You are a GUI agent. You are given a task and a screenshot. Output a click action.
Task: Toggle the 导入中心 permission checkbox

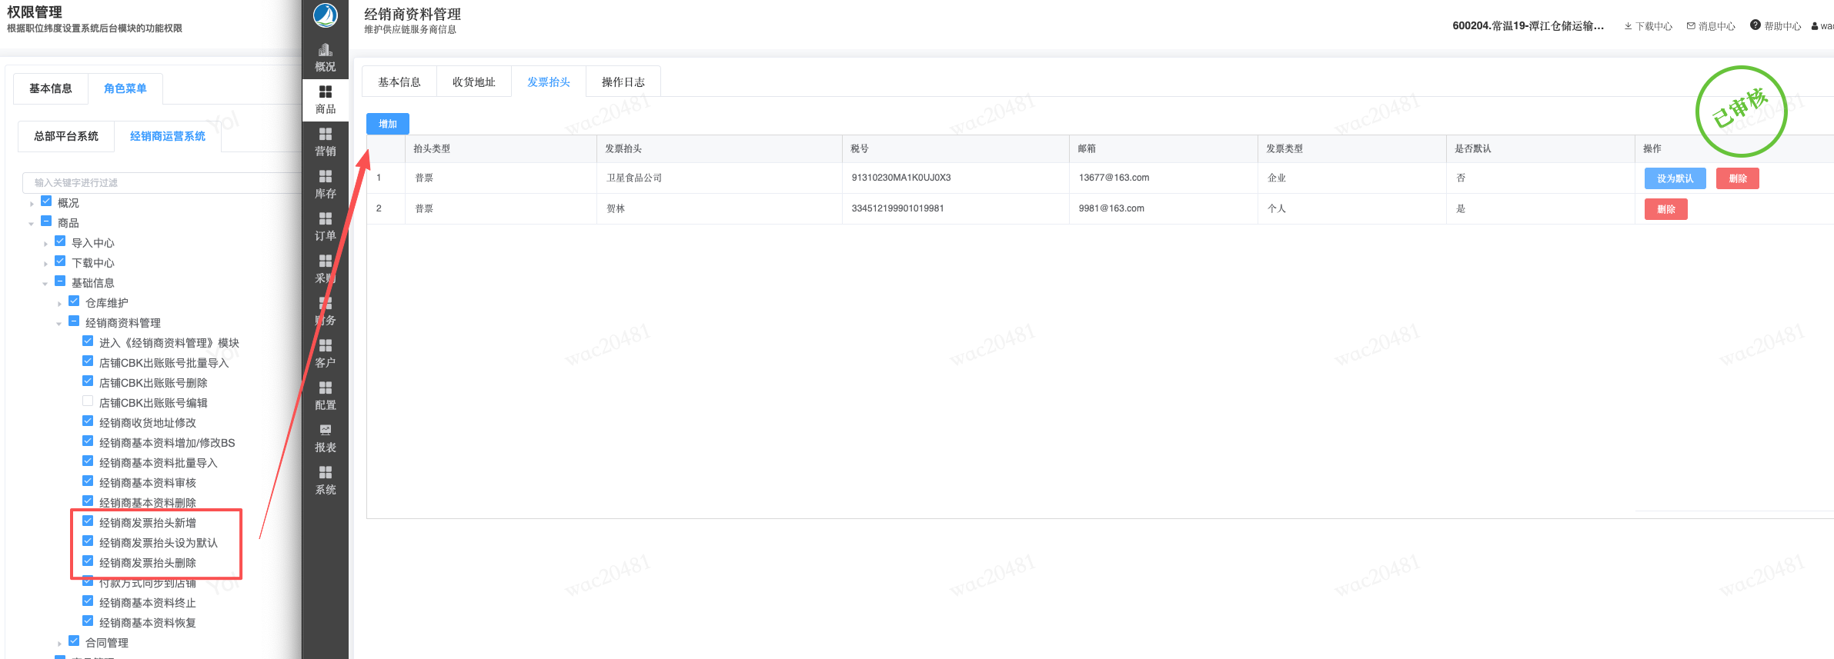[x=60, y=241]
